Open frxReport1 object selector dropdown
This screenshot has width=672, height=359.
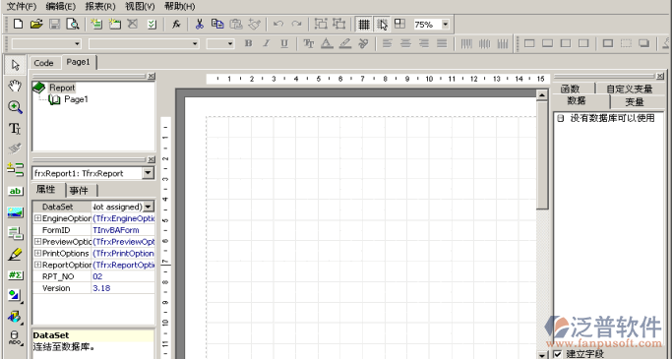point(148,173)
